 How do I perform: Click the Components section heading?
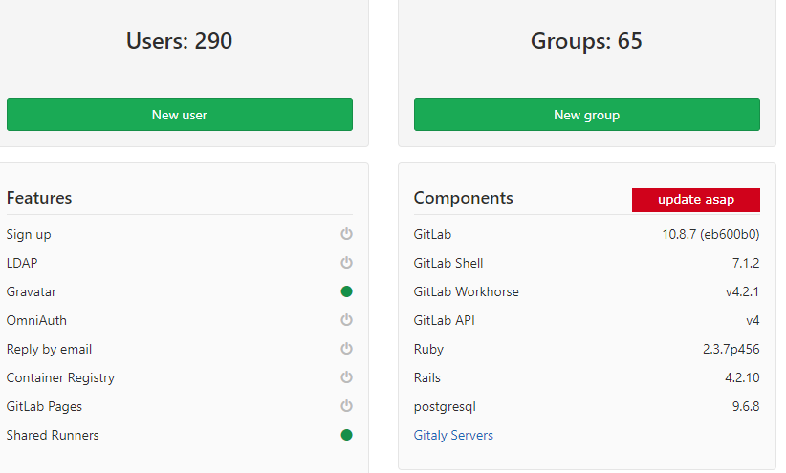463,198
